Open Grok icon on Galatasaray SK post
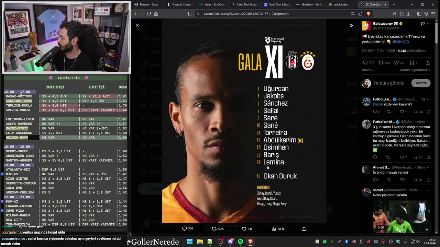 pos(423,24)
